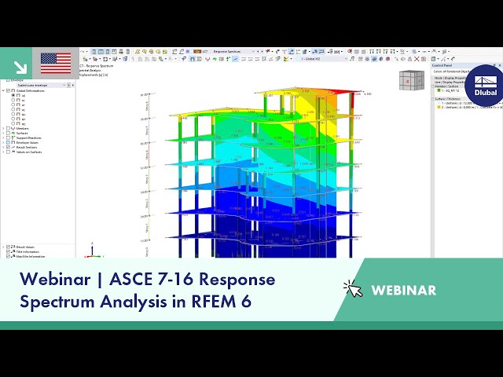This screenshot has height=377, width=503.
Task: Pin the Control Panel with pin icon
Action: (494, 65)
